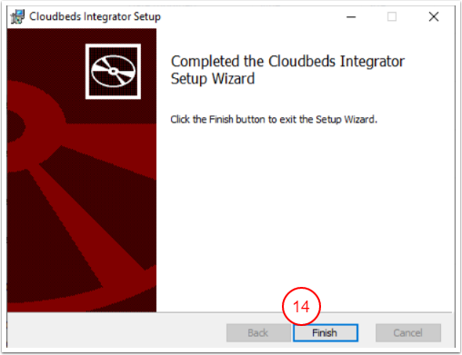The image size is (462, 355).
Task: Click the separator line above the buttons
Action: [304, 312]
